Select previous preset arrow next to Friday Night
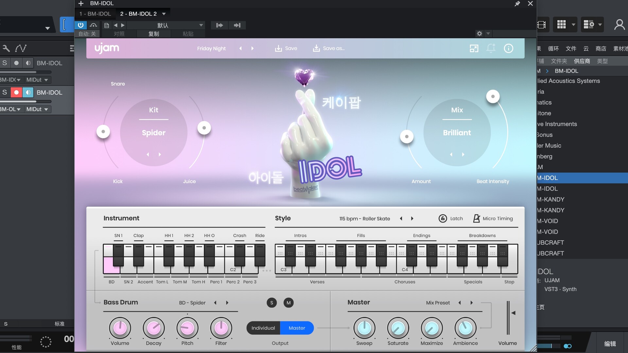 [240, 48]
